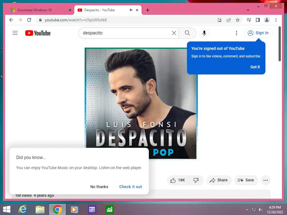Start voice search with microphone
Viewport: 287px width, 215px height.
coord(204,33)
